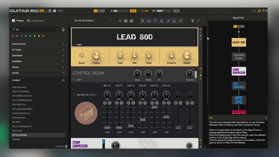Select previous cabinet before British 2x12 V72
The height and width of the screenshot is (157, 279).
(x=75, y=95)
